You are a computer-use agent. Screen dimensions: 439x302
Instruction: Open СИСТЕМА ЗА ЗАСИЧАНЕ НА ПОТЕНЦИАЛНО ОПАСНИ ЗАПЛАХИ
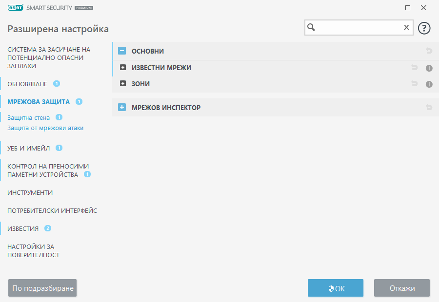point(49,57)
